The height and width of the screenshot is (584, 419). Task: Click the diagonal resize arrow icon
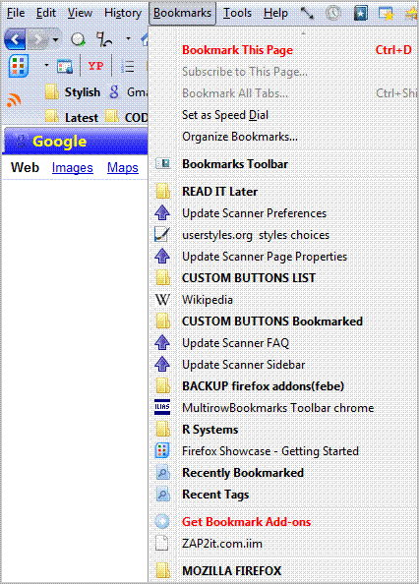click(x=307, y=13)
